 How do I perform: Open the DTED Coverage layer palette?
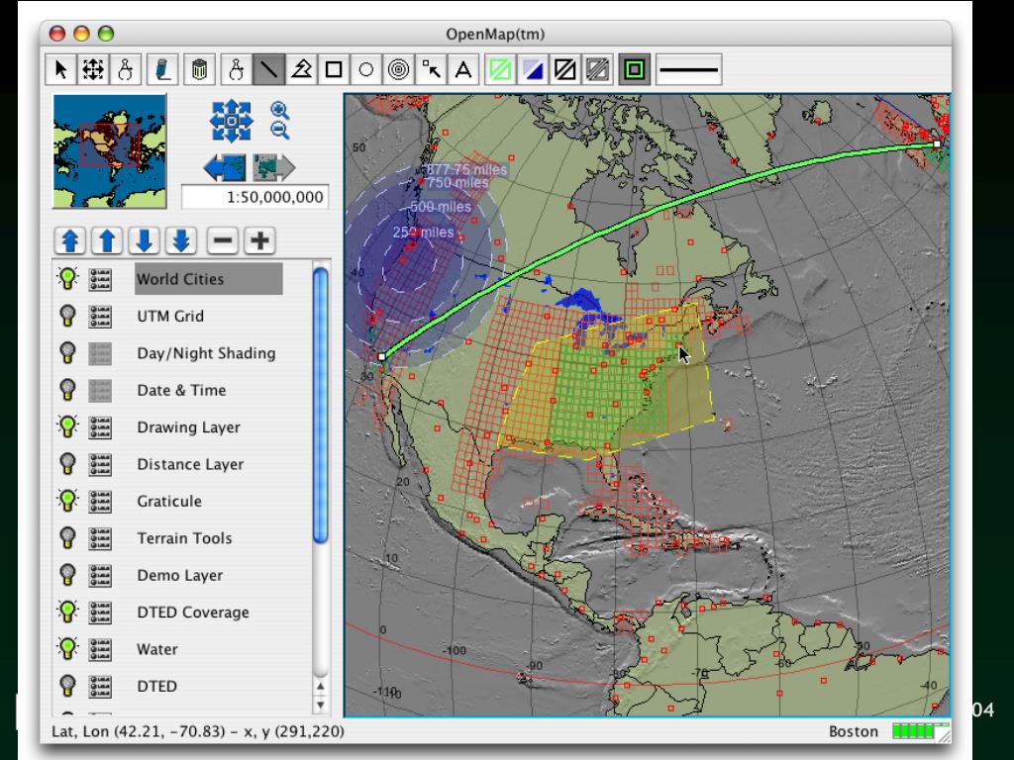click(x=100, y=612)
